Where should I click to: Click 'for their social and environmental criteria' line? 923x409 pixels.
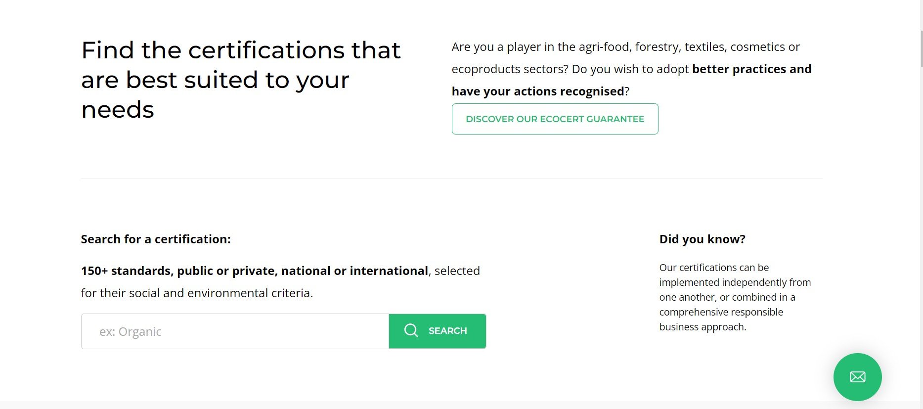point(197,293)
